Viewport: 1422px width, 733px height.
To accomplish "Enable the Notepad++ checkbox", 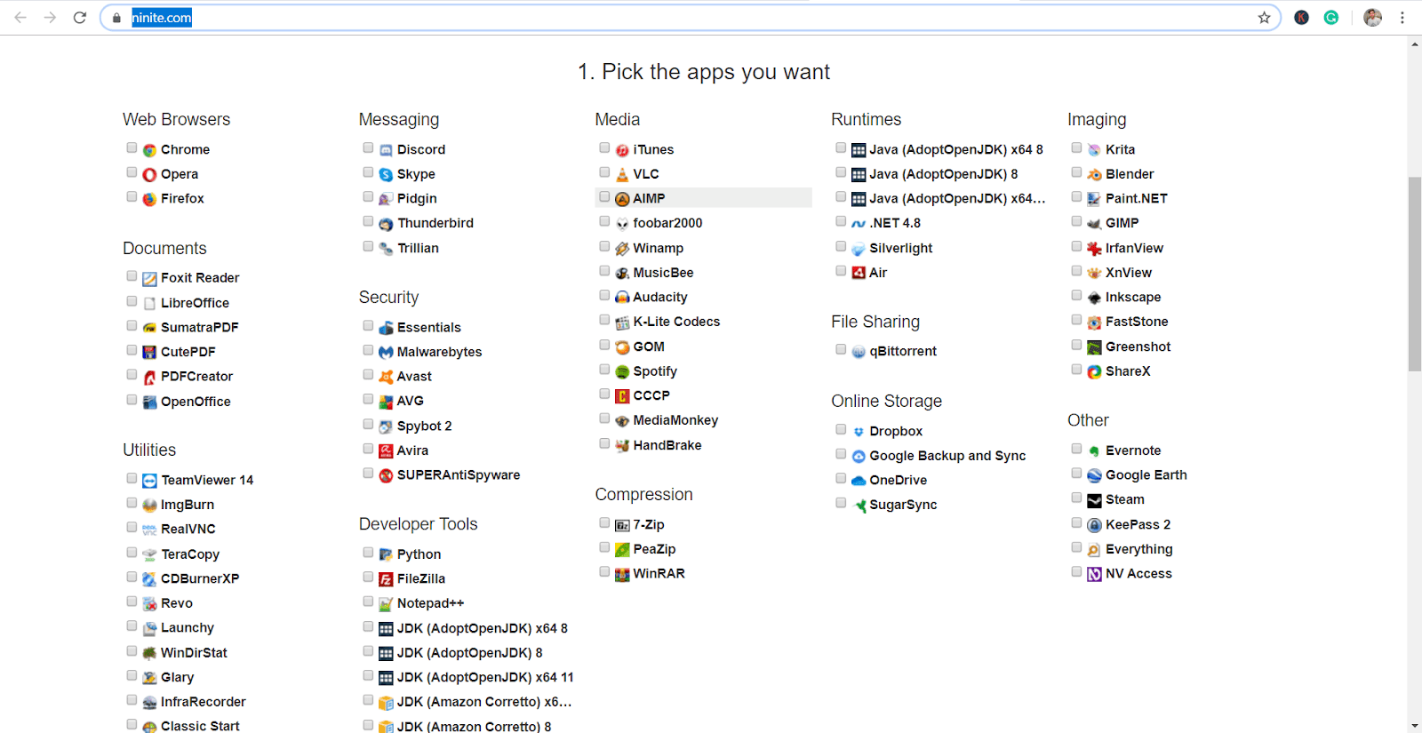I will [368, 602].
